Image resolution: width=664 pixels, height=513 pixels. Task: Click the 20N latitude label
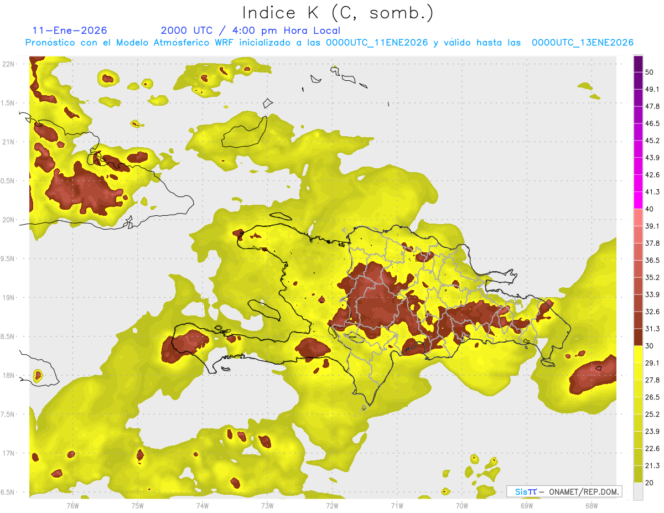[8, 220]
